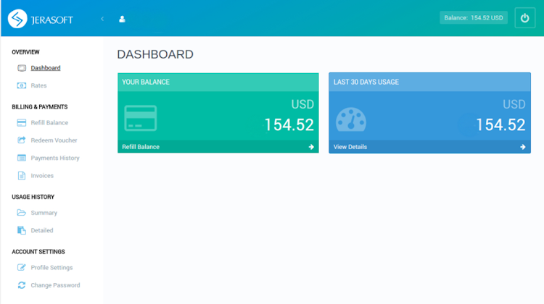Viewport: 544px width, 304px height.
Task: Click the USAGE HISTORY section heading
Action: click(x=33, y=197)
